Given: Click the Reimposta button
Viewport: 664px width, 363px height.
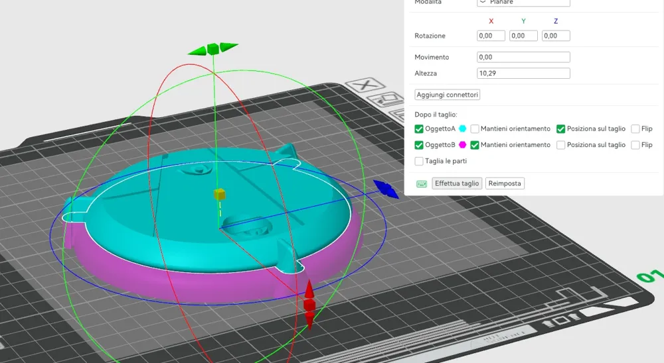Looking at the screenshot, I should coord(505,183).
